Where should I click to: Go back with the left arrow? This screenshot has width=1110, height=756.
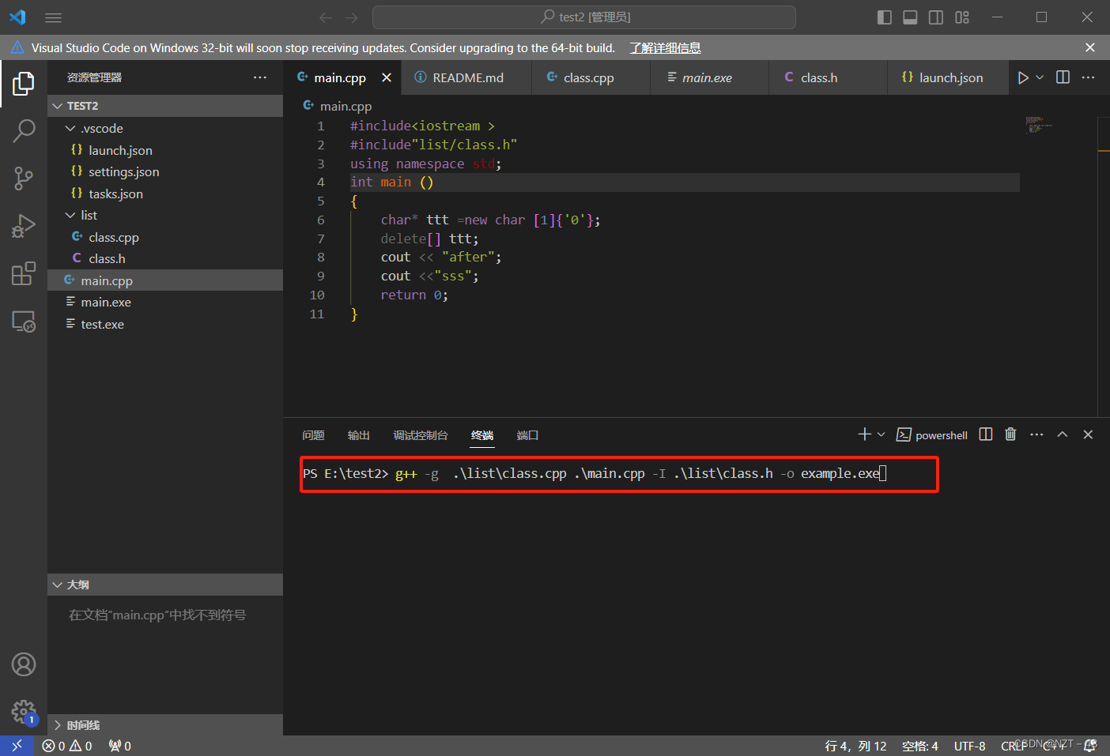coord(325,17)
